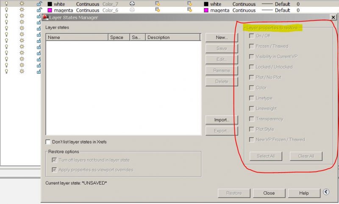The image size is (339, 204).
Task: Click the Edit... button
Action: tap(222, 59)
